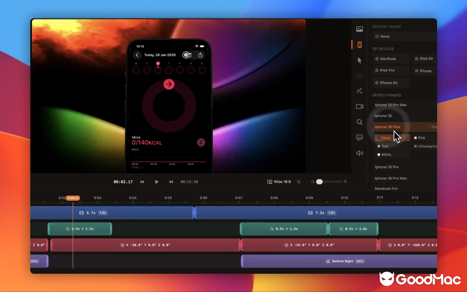Select the Bottom Right position clip in timeline

click(x=339, y=261)
